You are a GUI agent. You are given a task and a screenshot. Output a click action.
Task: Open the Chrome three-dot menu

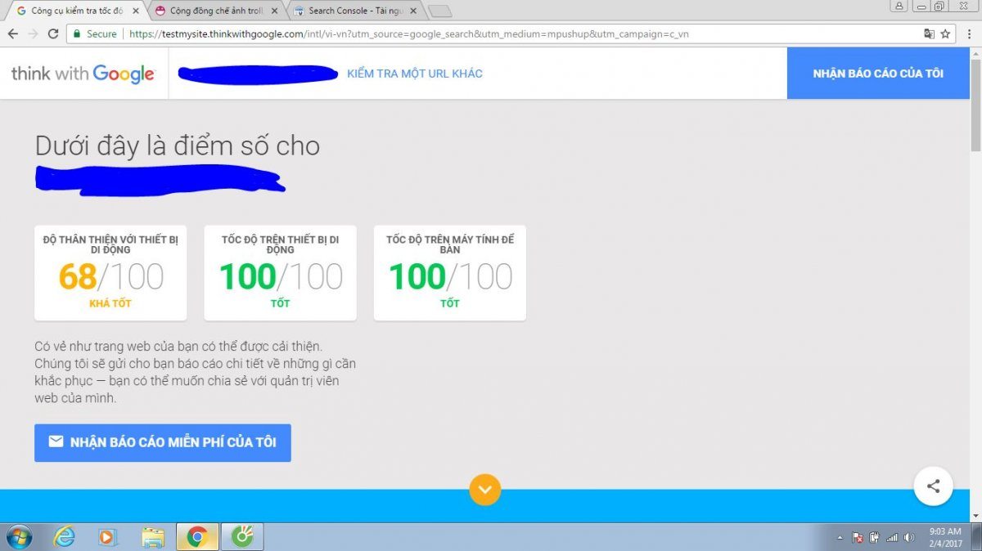(x=970, y=34)
